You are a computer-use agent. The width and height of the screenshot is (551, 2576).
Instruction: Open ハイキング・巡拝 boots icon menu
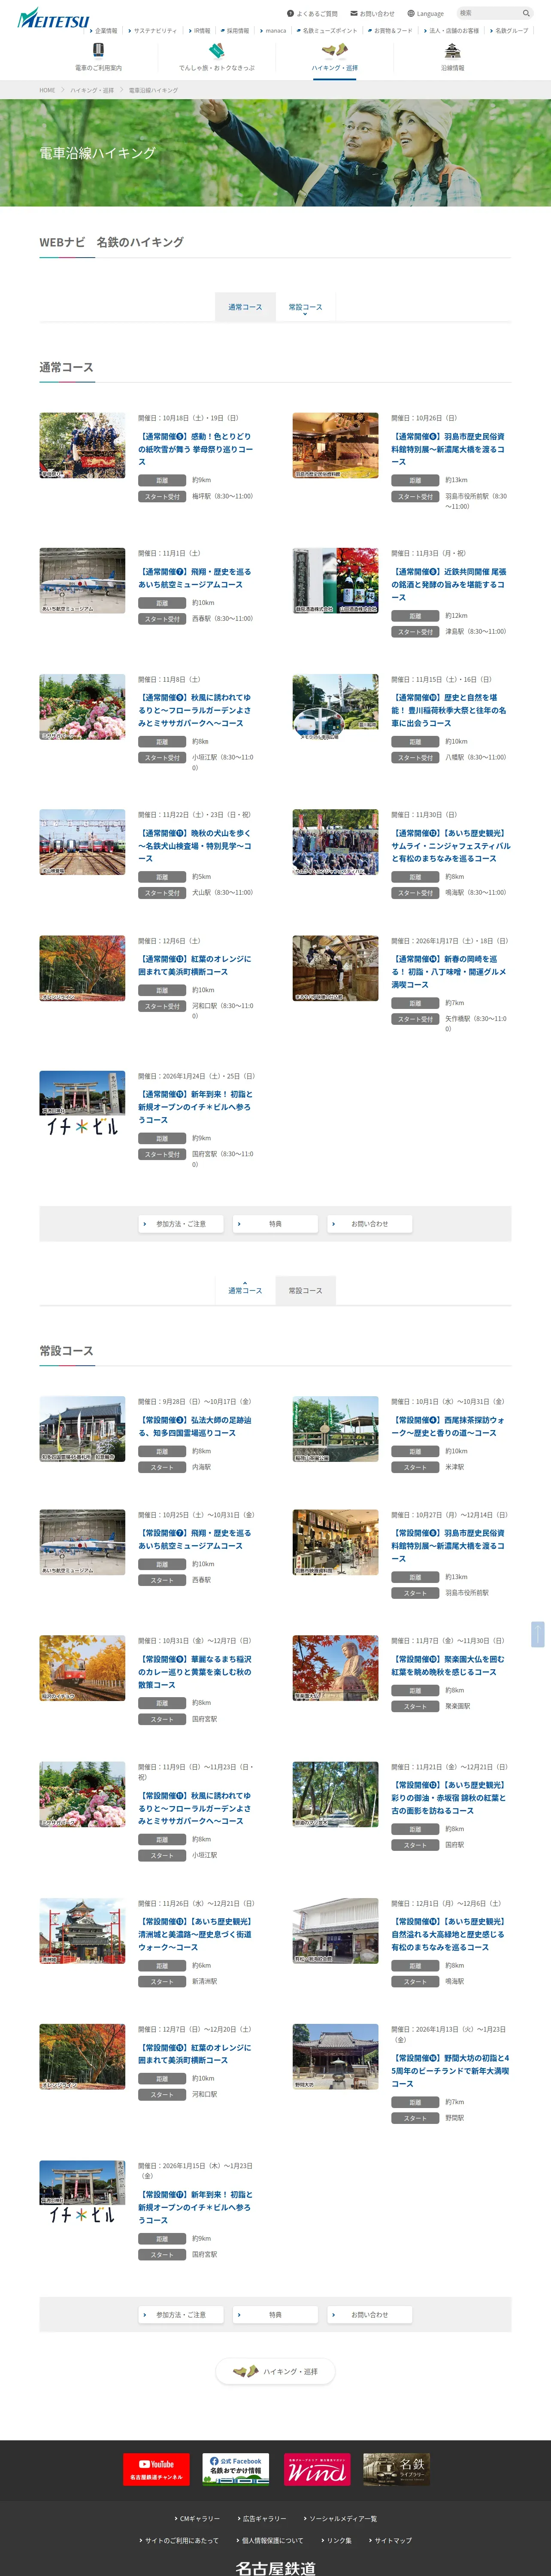334,57
